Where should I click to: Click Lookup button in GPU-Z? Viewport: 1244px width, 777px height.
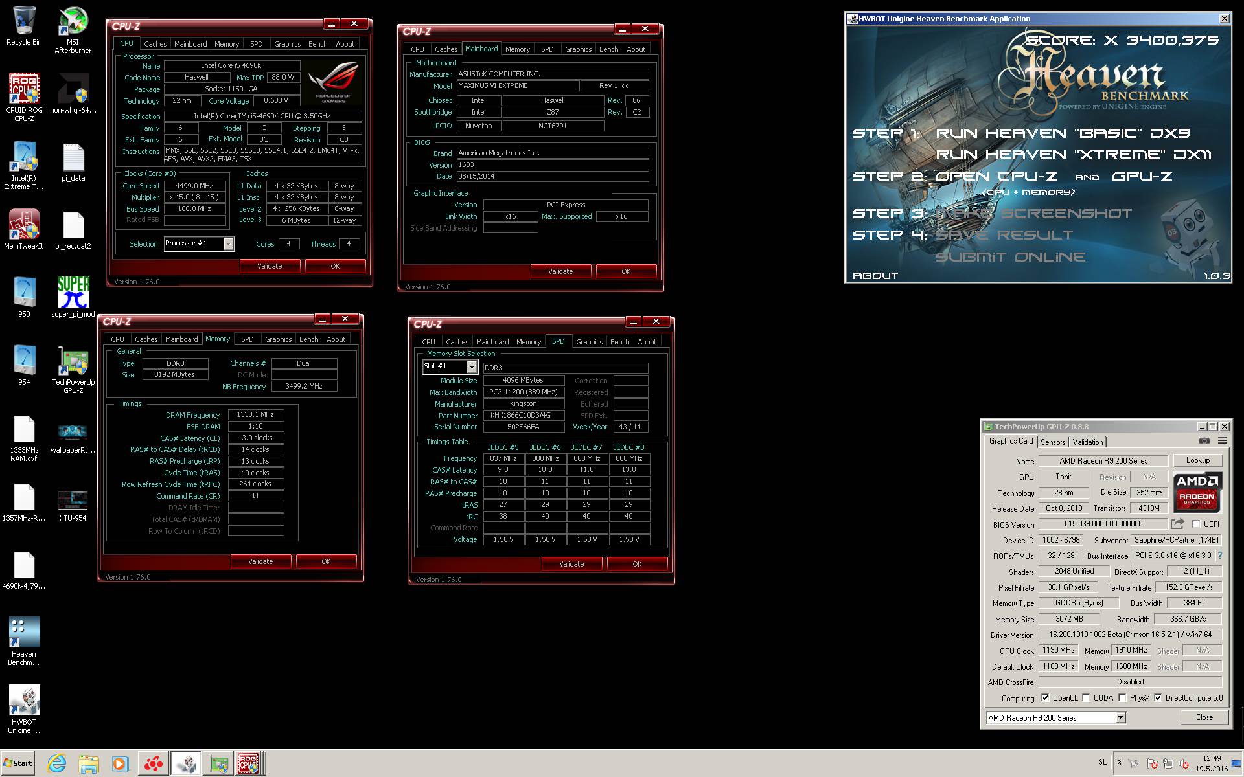click(1198, 460)
